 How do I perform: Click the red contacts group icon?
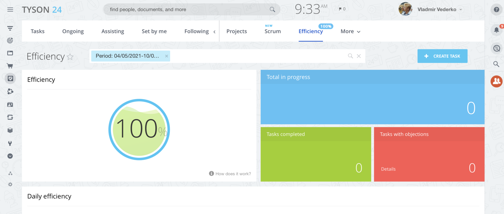pyautogui.click(x=496, y=81)
